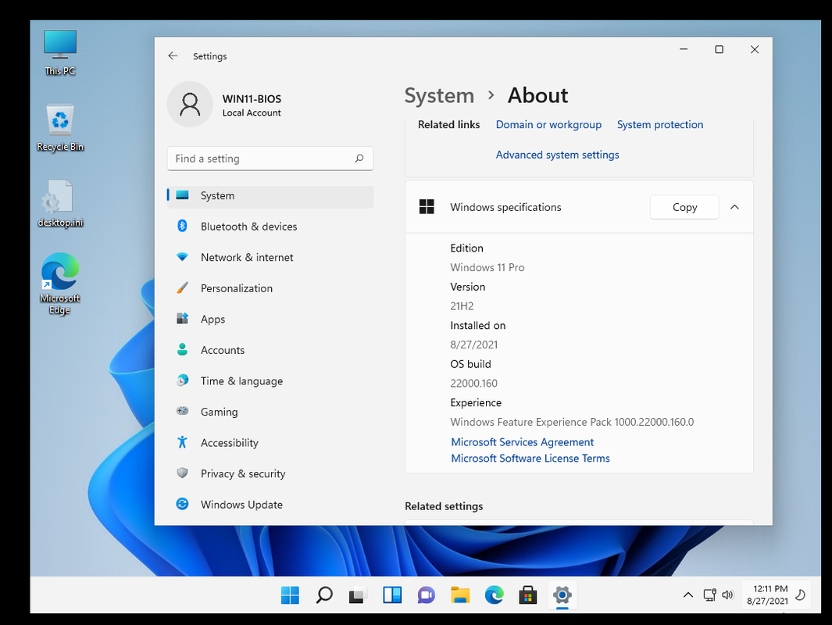The image size is (832, 625).
Task: Click the volume speaker icon in tray
Action: 727,595
